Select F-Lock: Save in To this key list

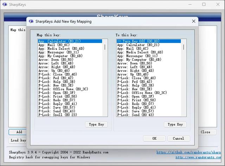click(149, 111)
